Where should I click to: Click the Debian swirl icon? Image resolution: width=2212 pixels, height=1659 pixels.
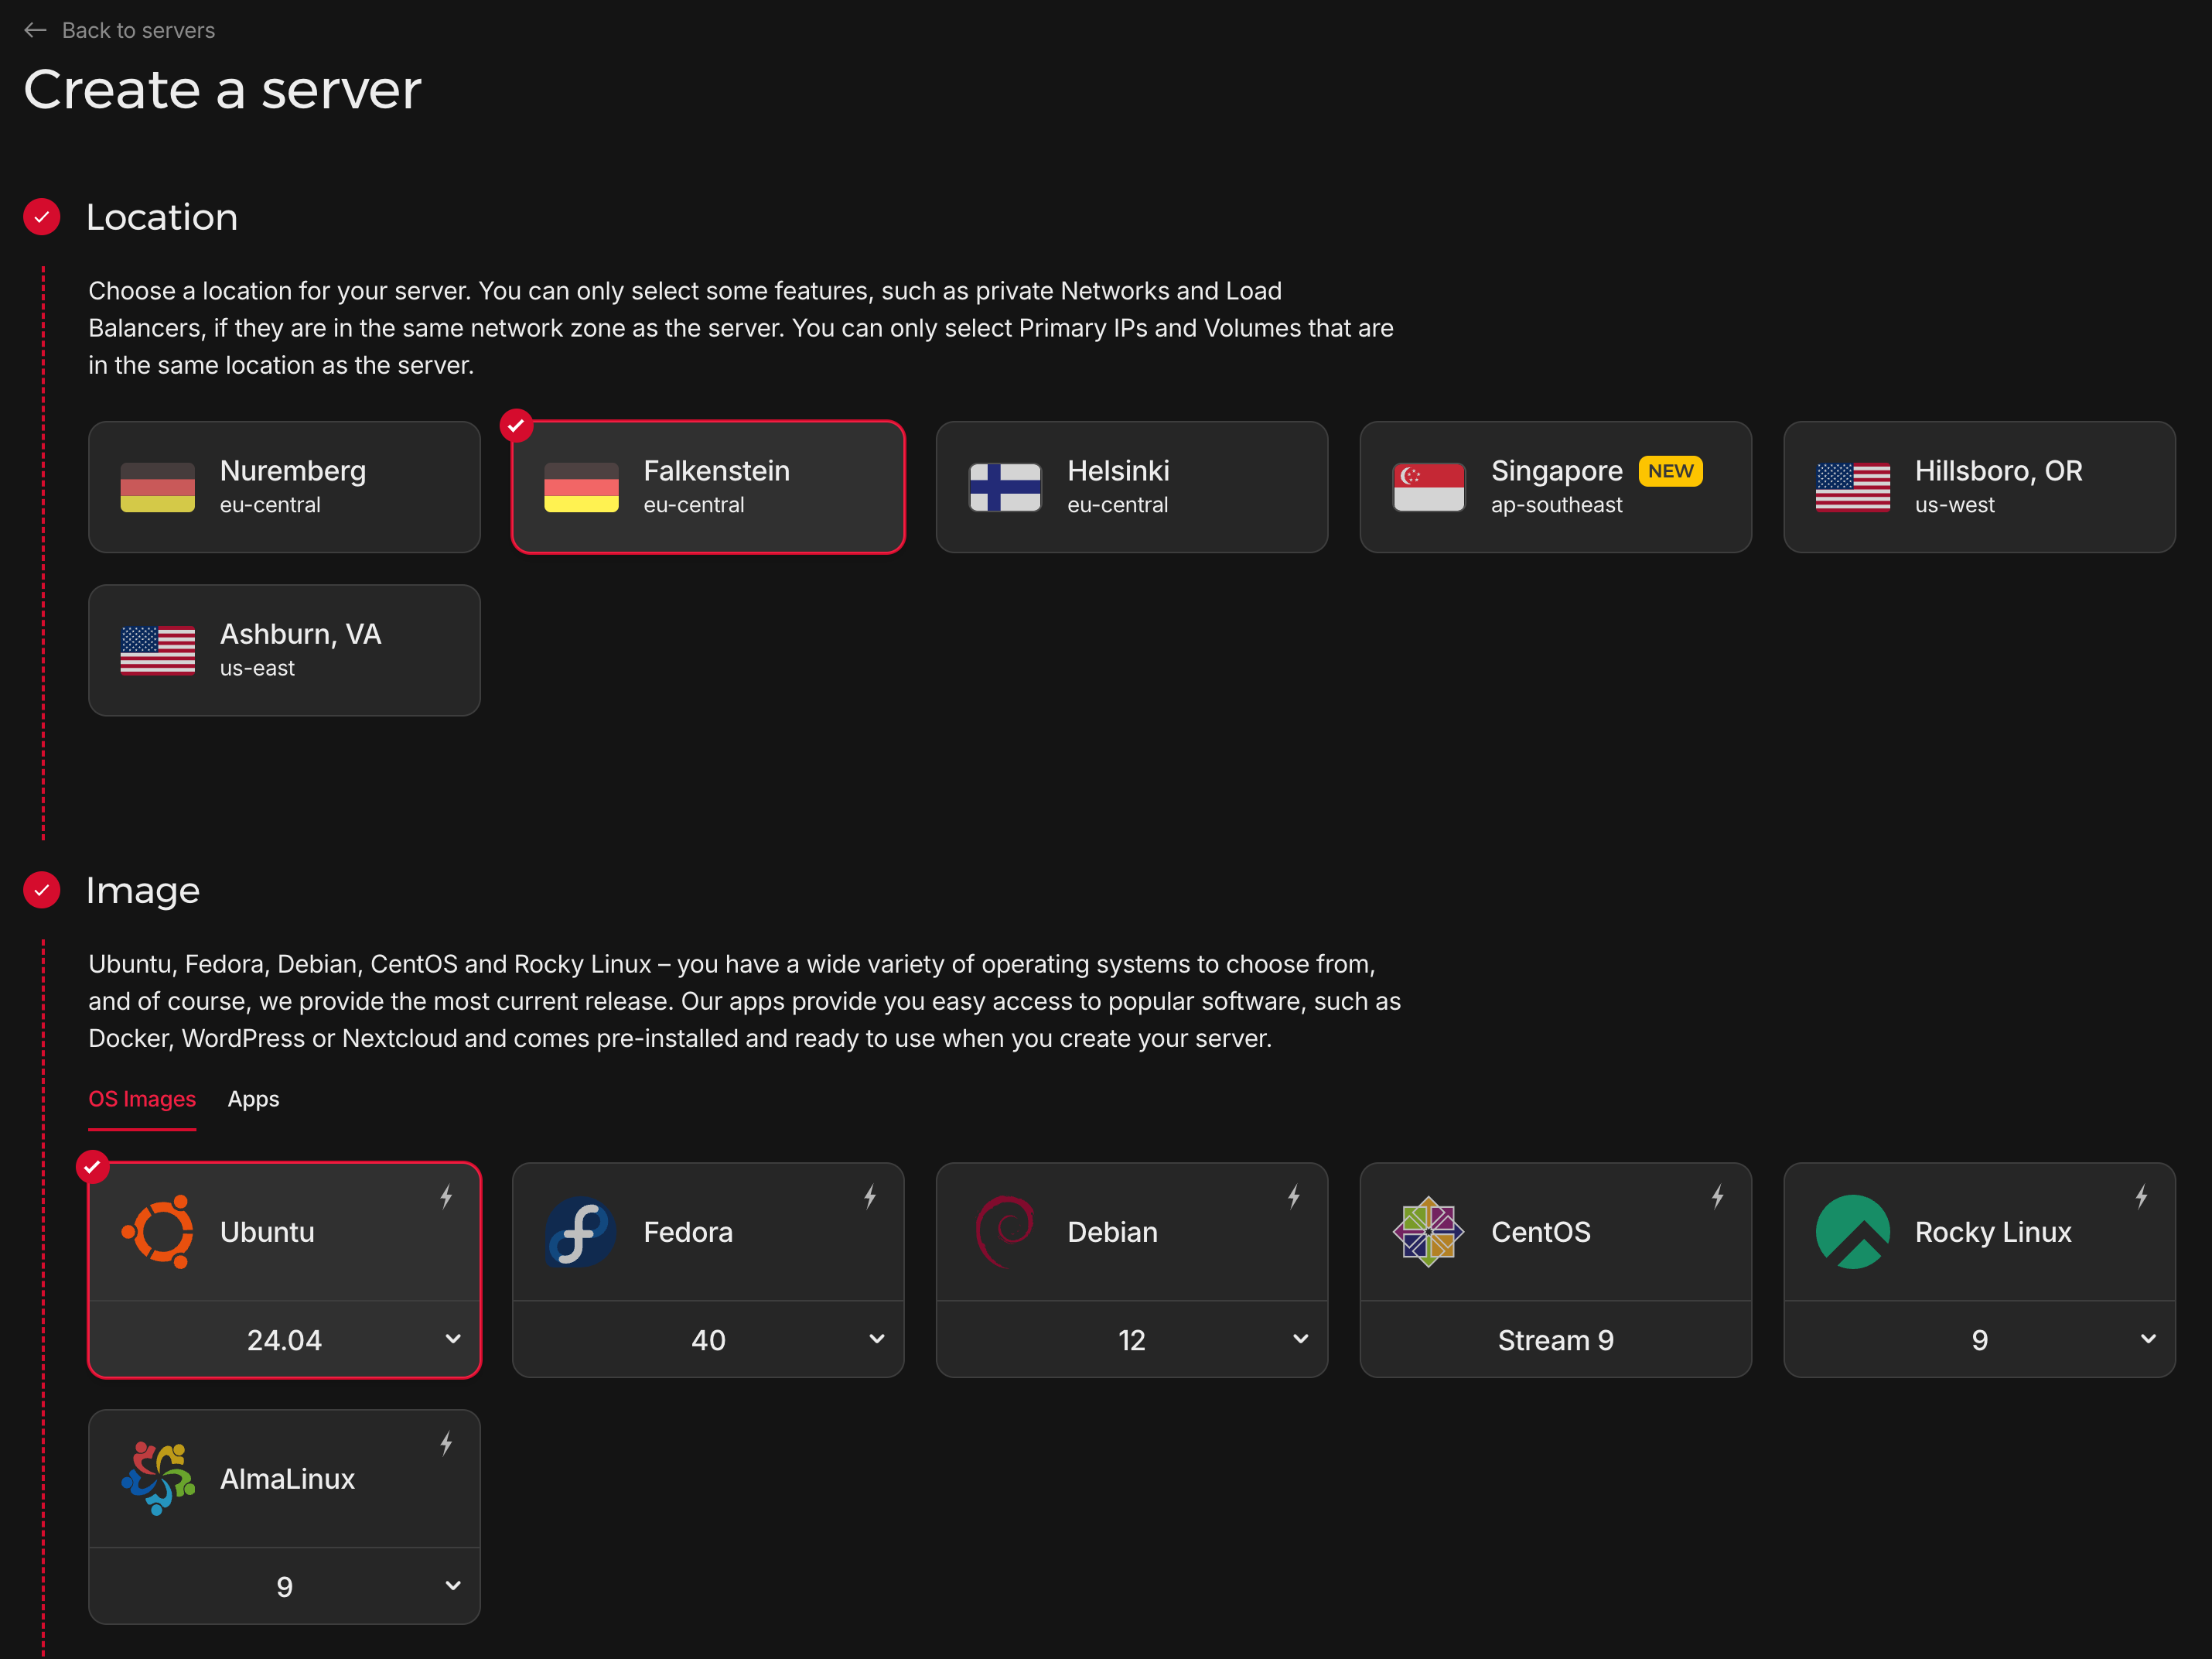click(x=1005, y=1232)
